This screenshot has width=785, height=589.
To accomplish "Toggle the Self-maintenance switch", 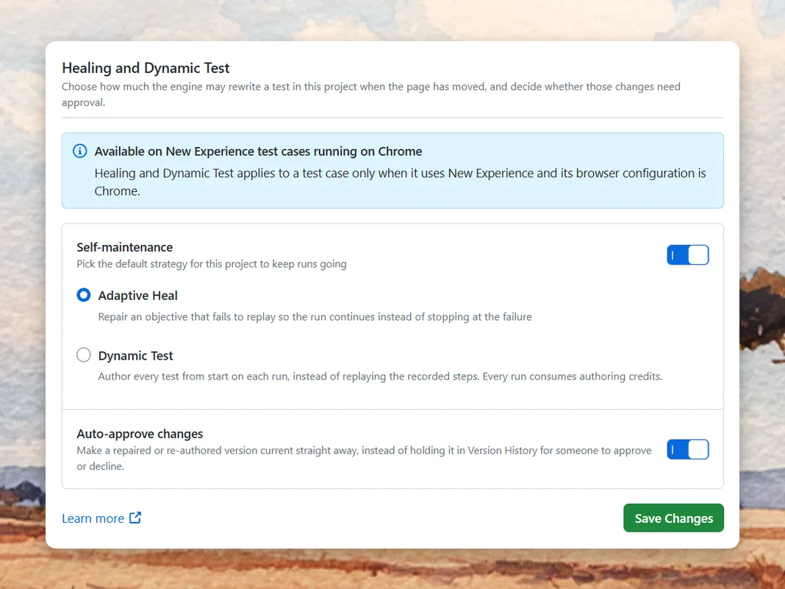I will (x=687, y=255).
